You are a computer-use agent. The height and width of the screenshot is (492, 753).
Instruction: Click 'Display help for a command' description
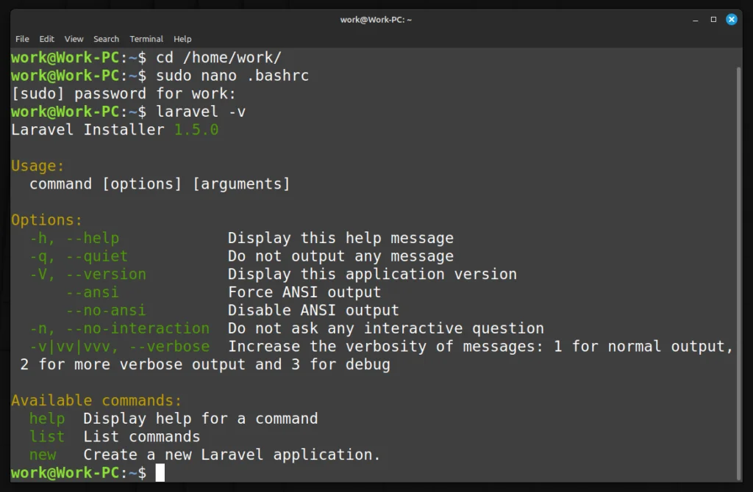(201, 419)
